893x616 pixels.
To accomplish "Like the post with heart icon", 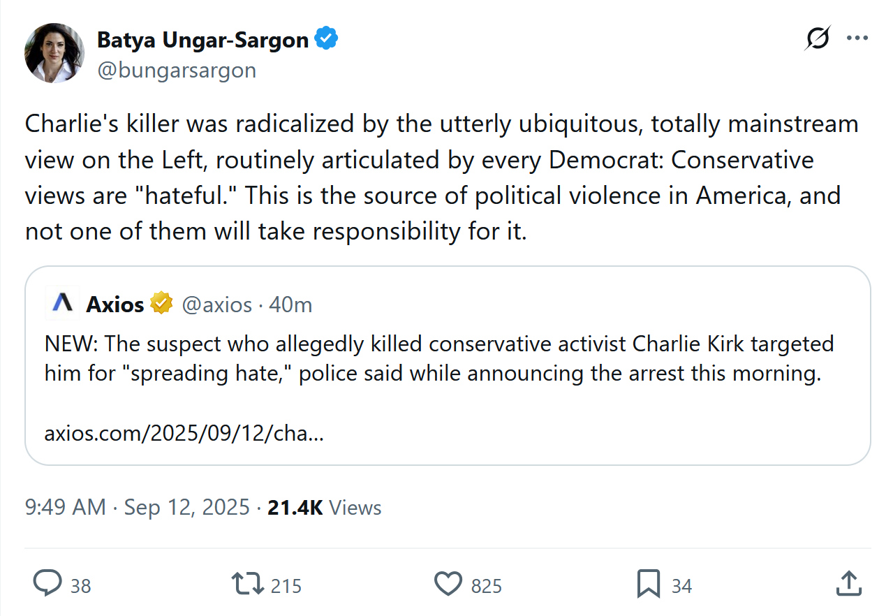I will tap(448, 584).
